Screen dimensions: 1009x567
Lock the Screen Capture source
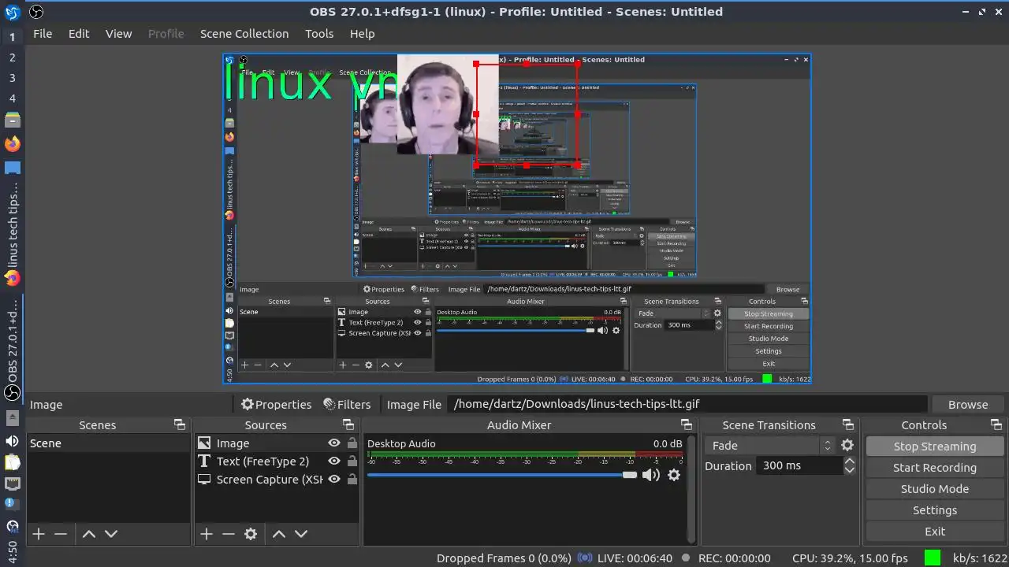point(352,480)
